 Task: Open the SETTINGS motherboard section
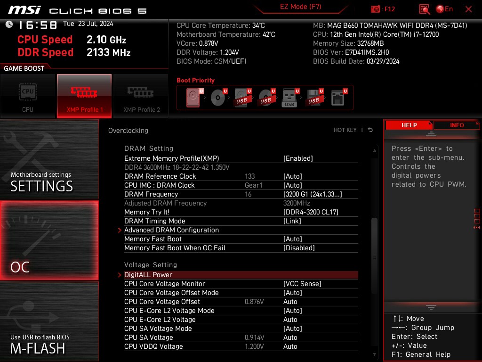coord(49,159)
